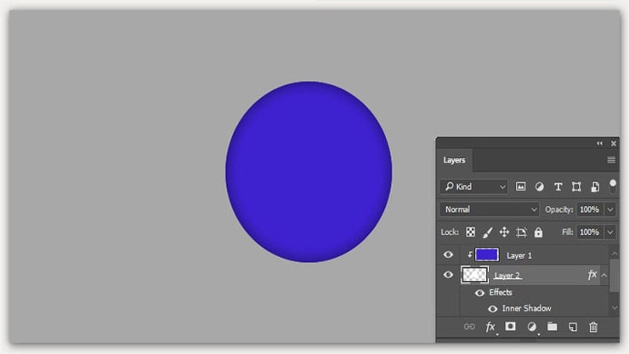This screenshot has height=354, width=629.
Task: Prevent auto-nesting into artboards lock icon
Action: pos(522,231)
